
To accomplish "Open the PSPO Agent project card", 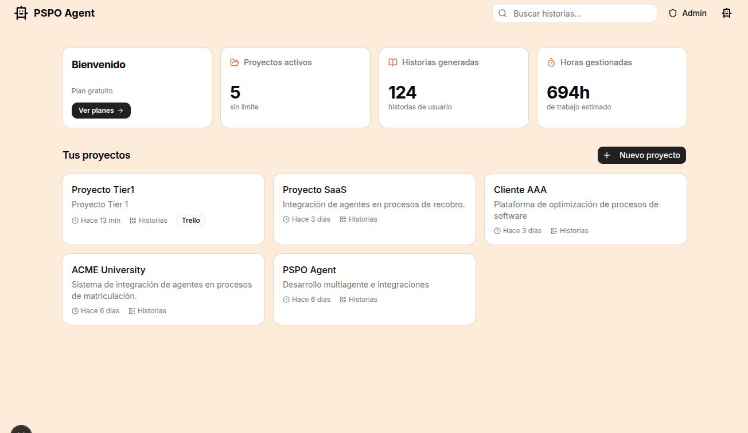I will coord(374,289).
